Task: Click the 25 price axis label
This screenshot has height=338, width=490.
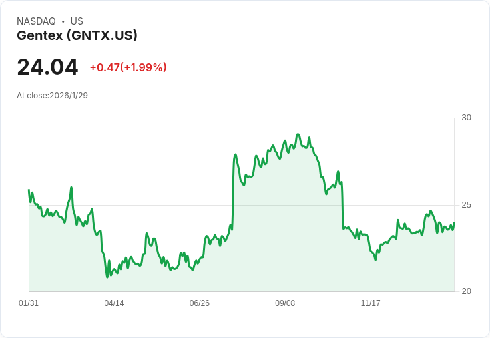Action: [467, 205]
